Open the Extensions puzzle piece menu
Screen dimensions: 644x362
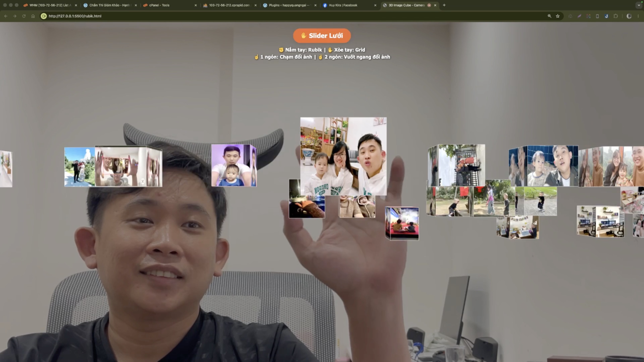[616, 16]
